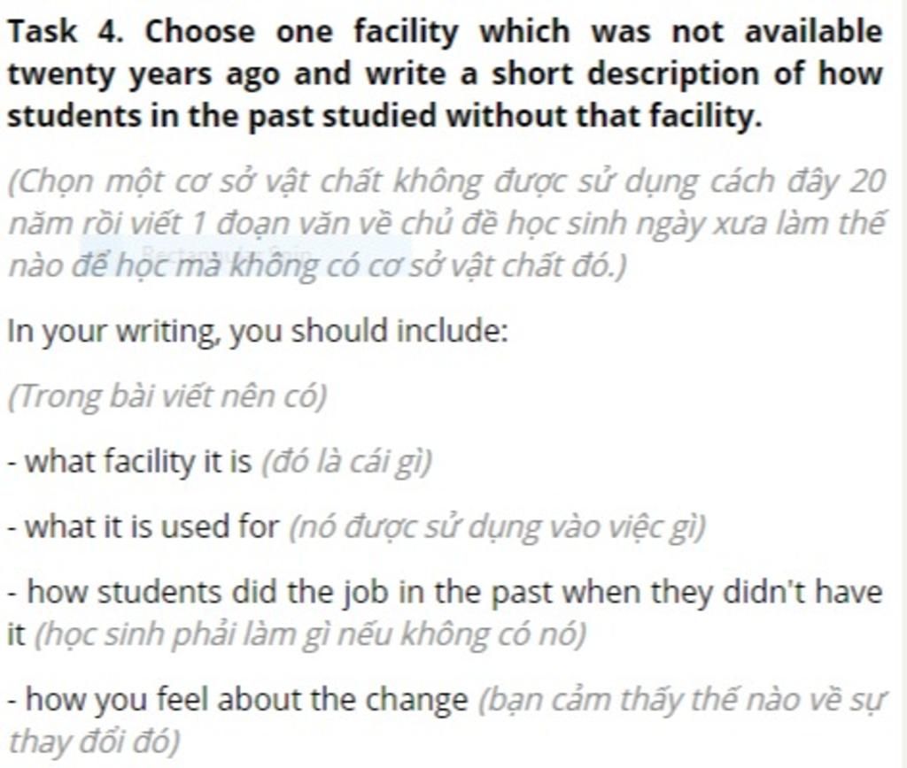The width and height of the screenshot is (907, 768).
Task: Click the final italic line 'thay đổi đó)'
Action: pyautogui.click(x=94, y=742)
